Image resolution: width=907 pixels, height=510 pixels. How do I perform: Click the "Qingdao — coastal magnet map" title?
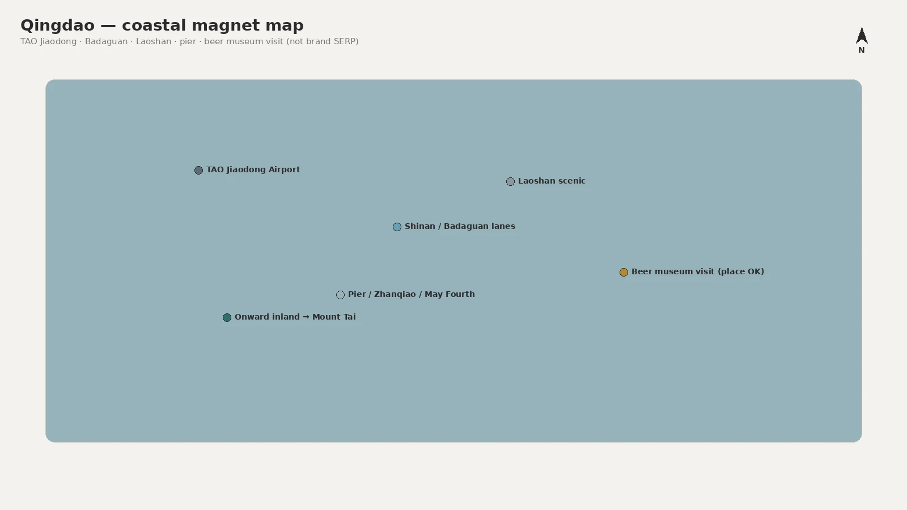click(162, 25)
